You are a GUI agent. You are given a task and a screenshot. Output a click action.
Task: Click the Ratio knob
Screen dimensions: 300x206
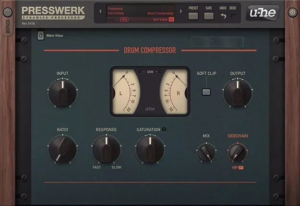click(x=62, y=149)
